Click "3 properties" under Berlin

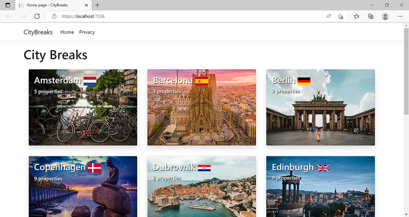286,91
